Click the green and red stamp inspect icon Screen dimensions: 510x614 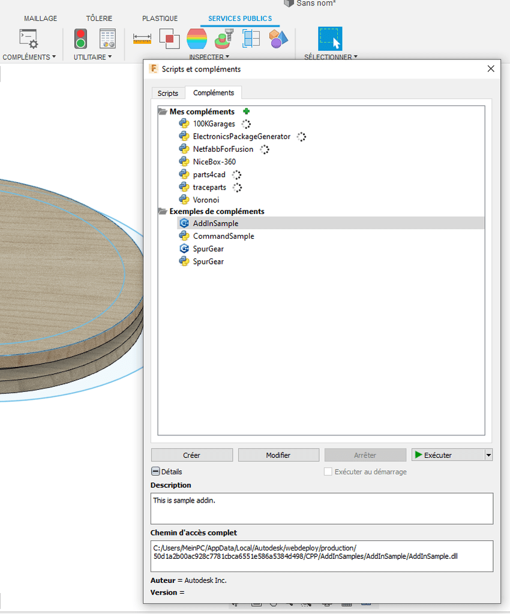[224, 38]
